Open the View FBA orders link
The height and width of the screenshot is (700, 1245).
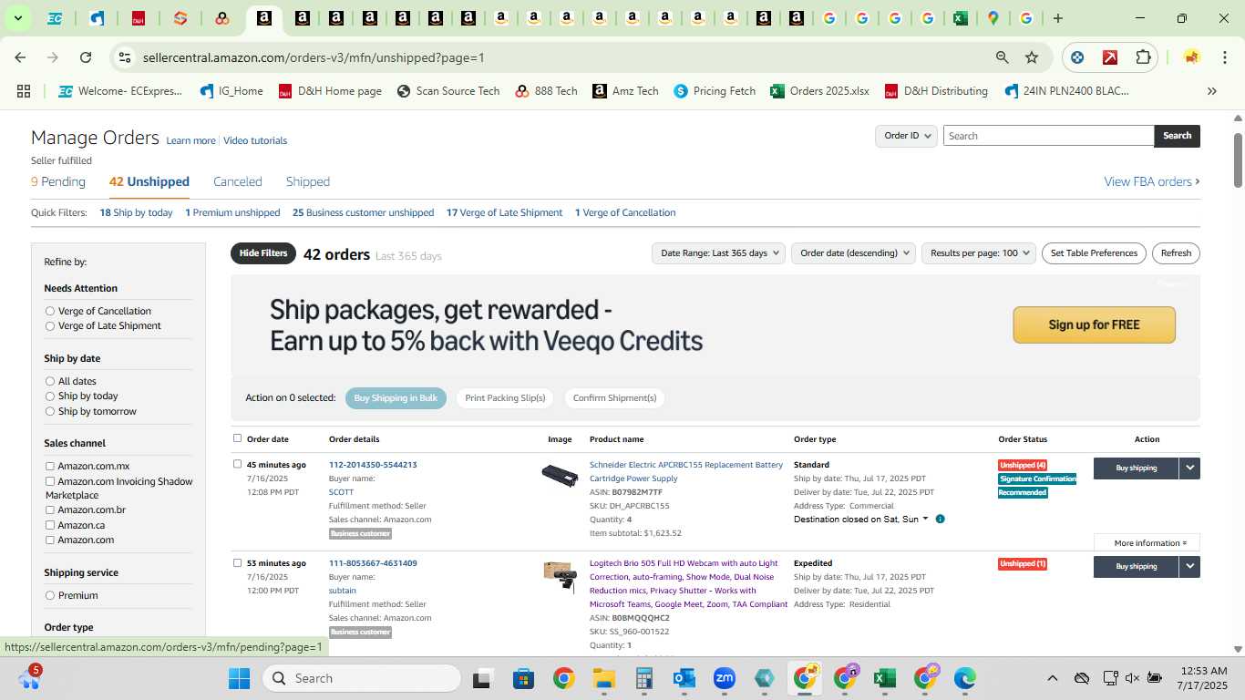1152,181
